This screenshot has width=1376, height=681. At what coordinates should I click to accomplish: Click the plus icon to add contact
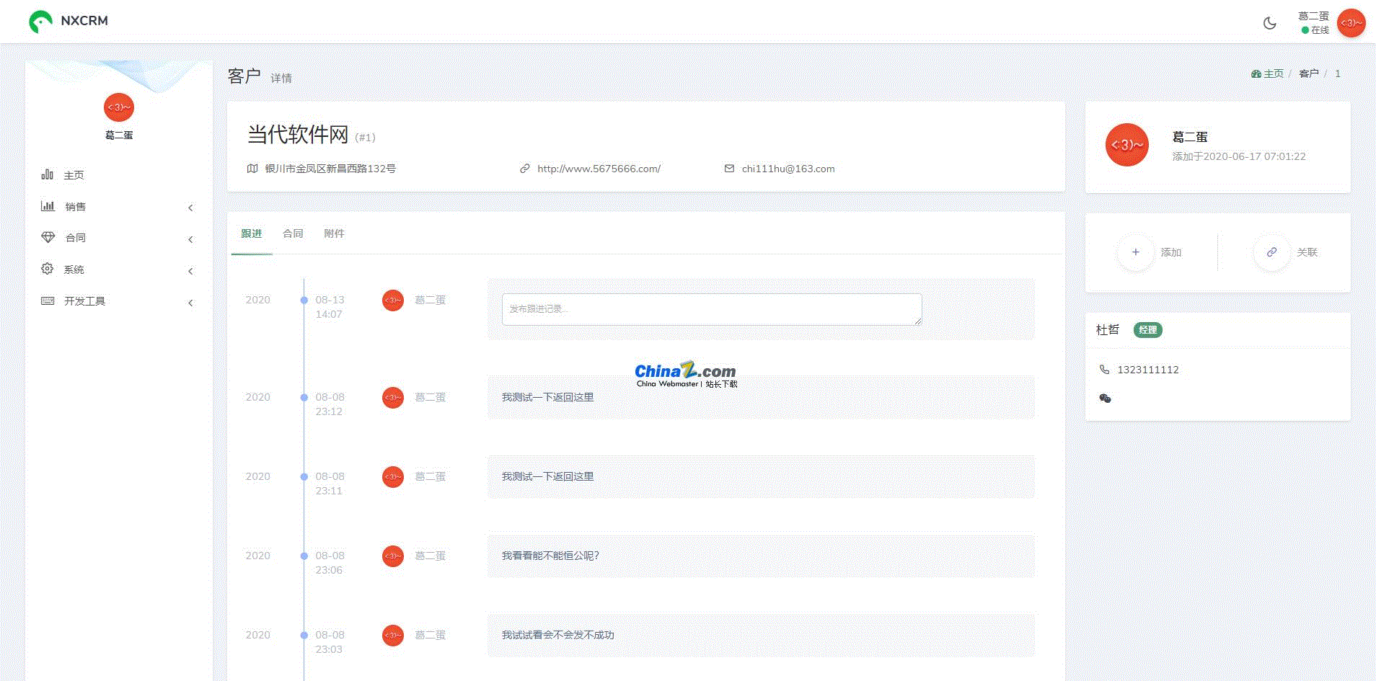[x=1135, y=252]
